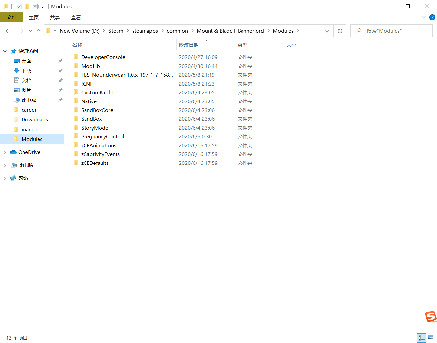The image size is (437, 343).
Task: Open the blue help question icon
Action: (432, 17)
